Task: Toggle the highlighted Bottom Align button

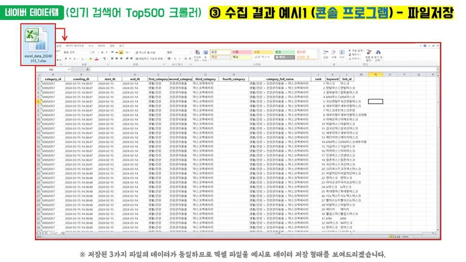Action: click(x=121, y=52)
